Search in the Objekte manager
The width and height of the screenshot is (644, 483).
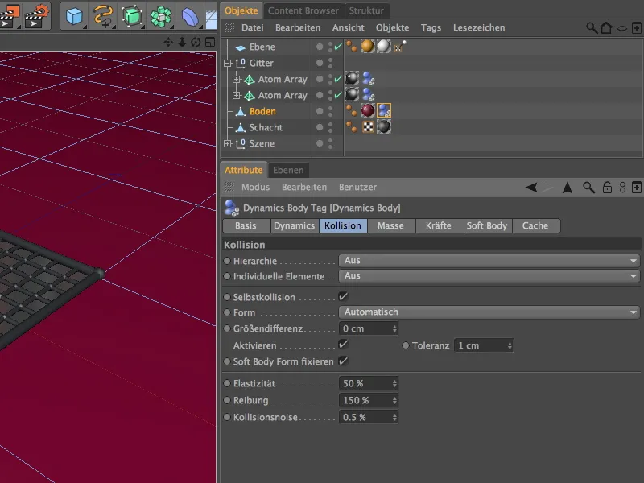tap(592, 28)
